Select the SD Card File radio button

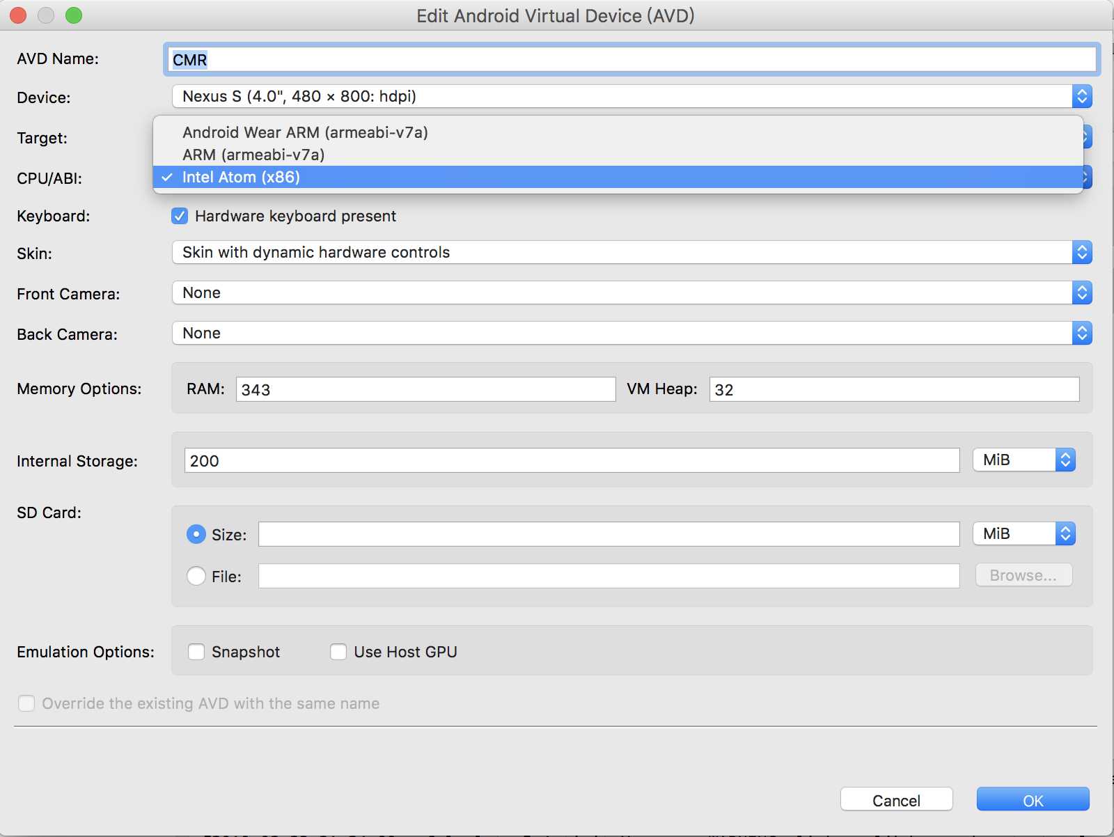[196, 576]
